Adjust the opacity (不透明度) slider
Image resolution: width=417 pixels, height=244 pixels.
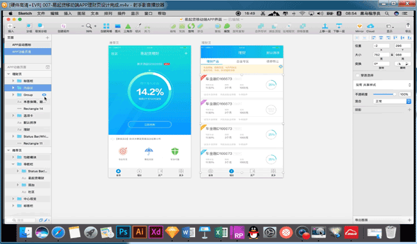coord(384,94)
